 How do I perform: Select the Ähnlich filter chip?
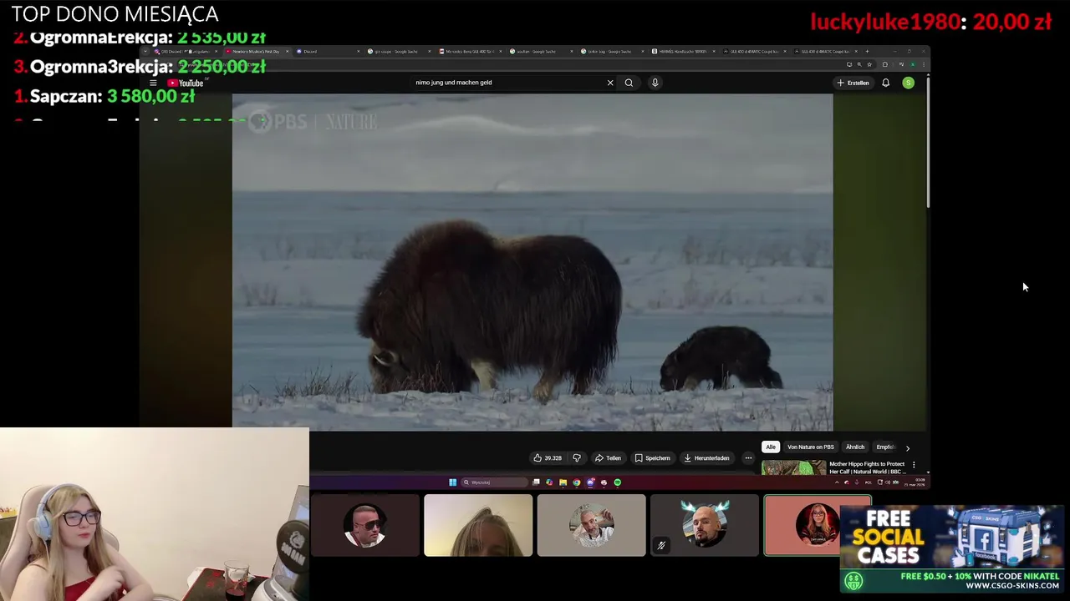[x=855, y=447]
